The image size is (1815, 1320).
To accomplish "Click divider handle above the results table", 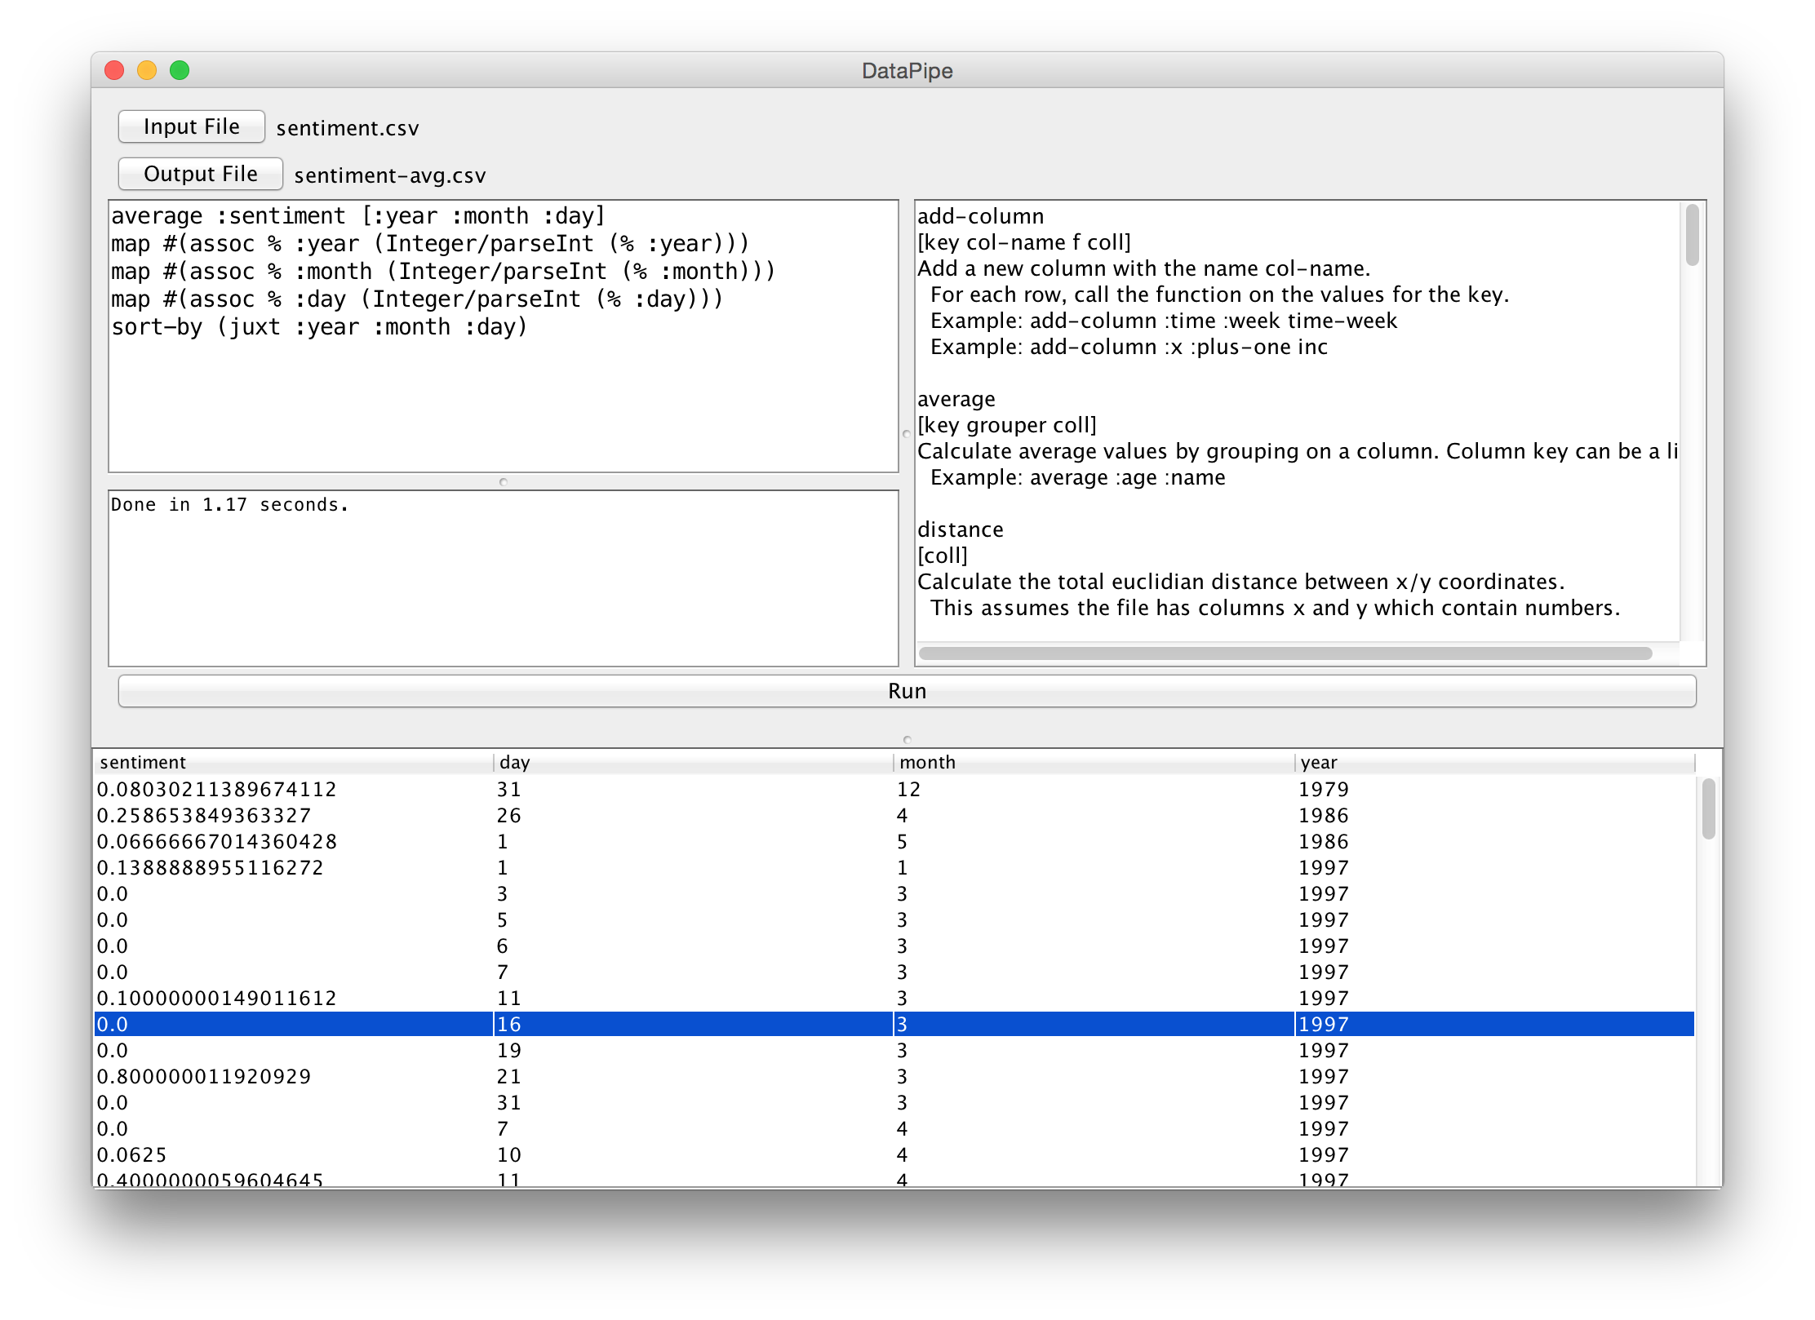I will pyautogui.click(x=907, y=739).
